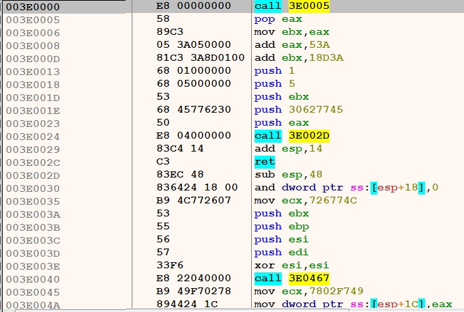Click address 003E0024
464x312 pixels.
[x=33, y=137]
